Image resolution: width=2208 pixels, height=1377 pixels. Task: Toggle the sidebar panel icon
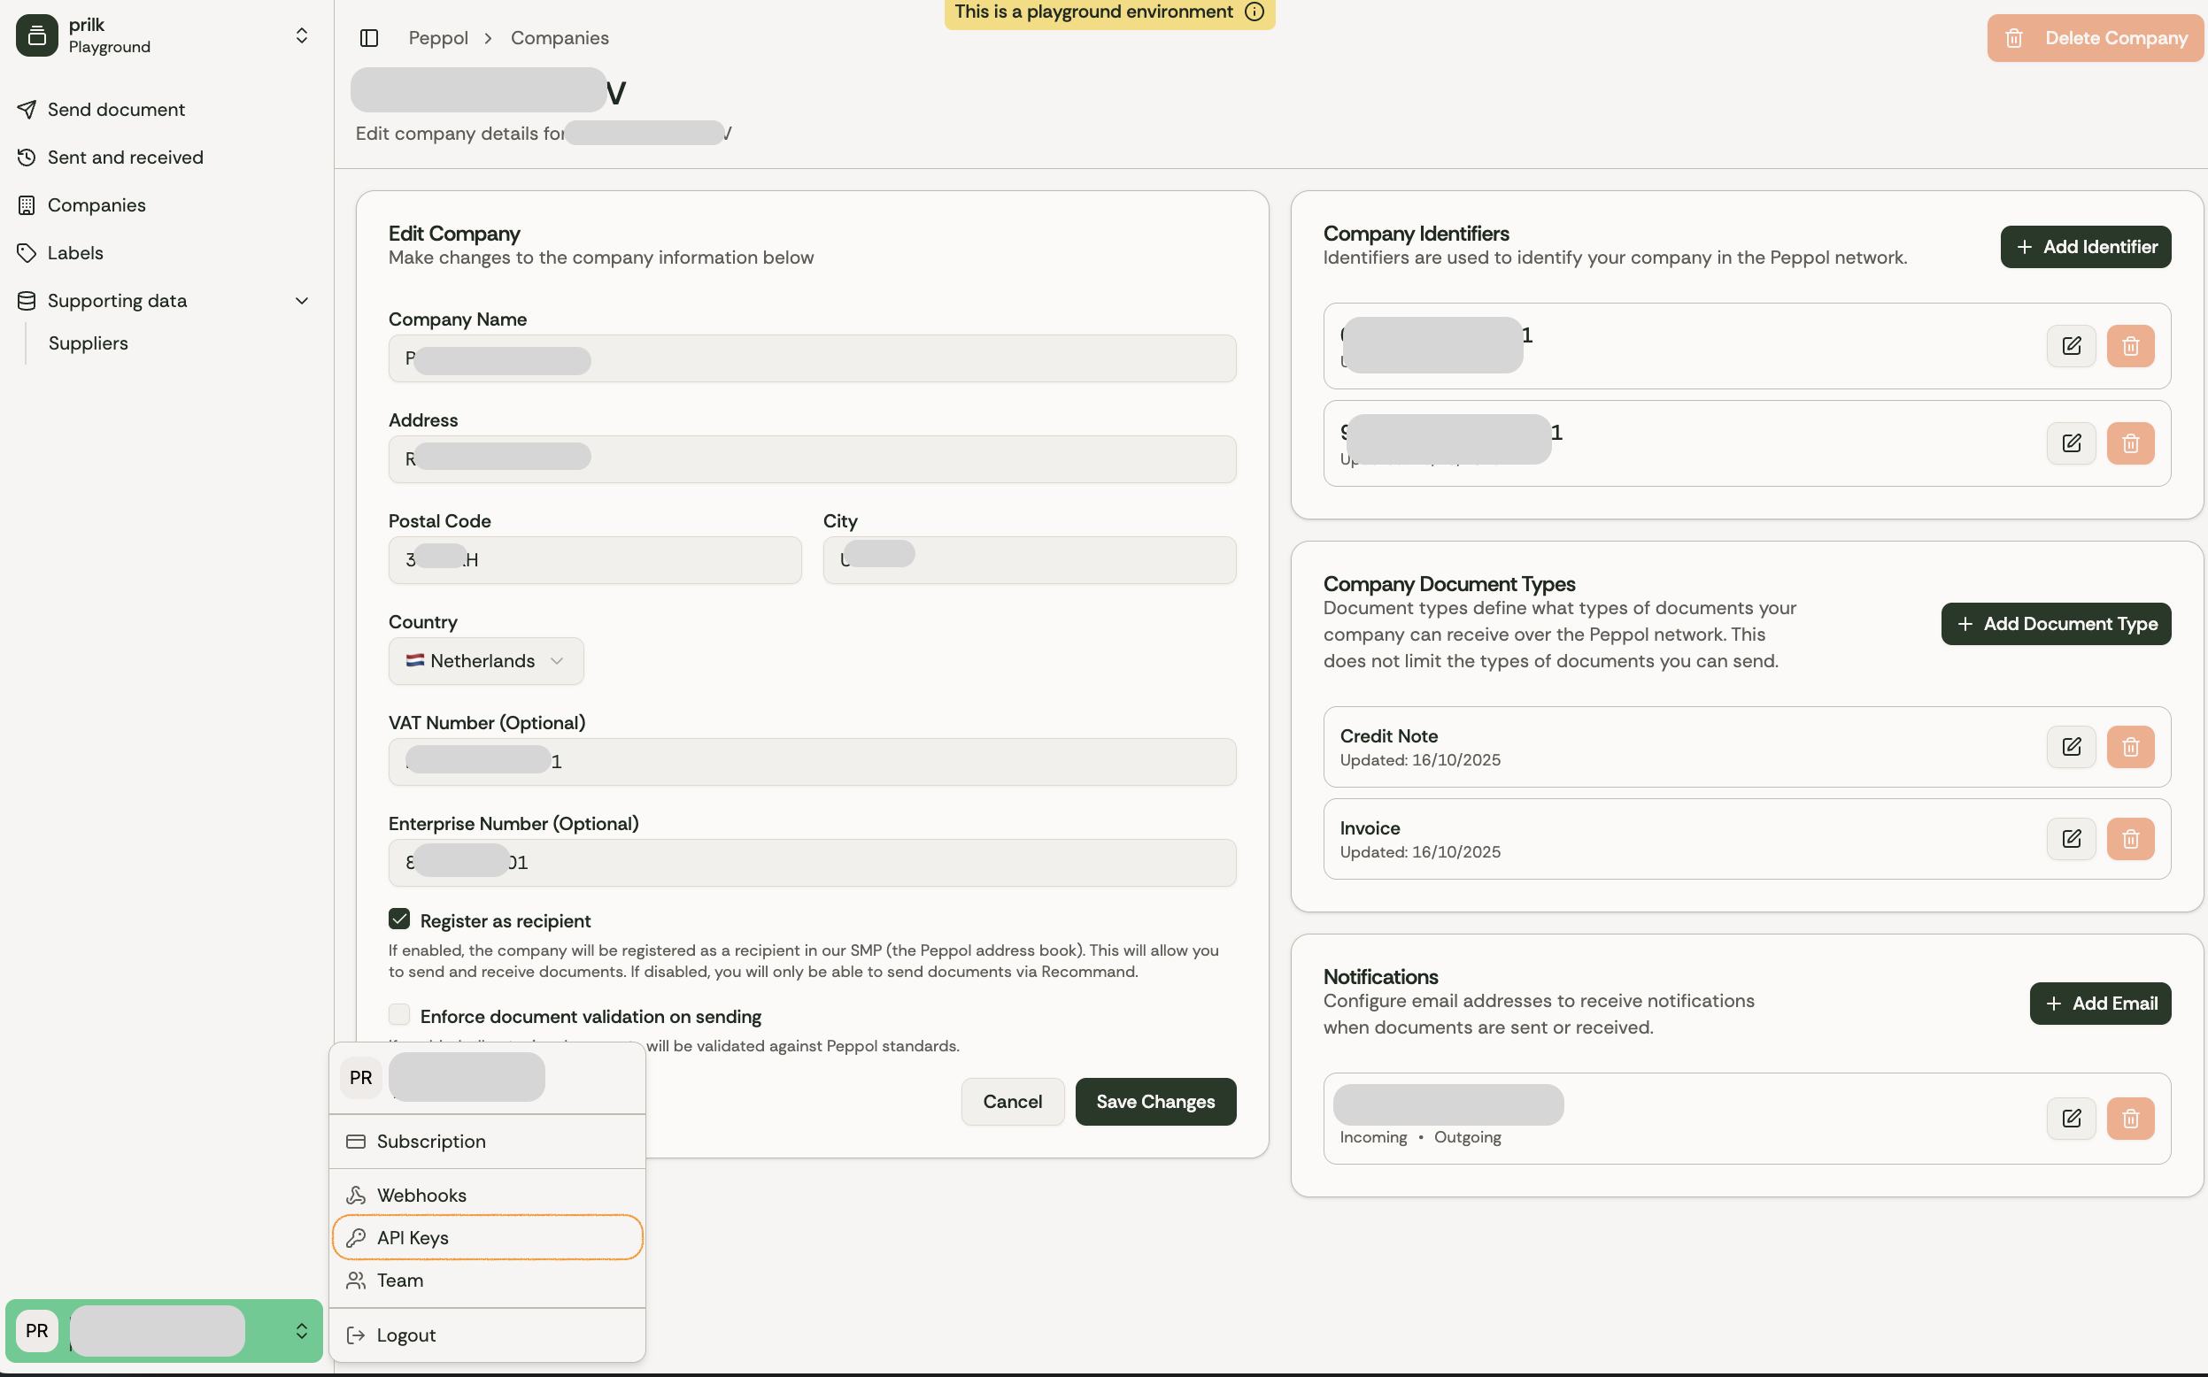[x=369, y=37]
